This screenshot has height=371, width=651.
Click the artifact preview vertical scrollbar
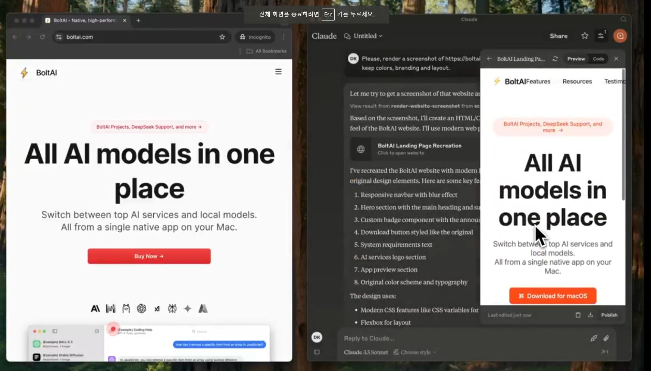coord(623,135)
